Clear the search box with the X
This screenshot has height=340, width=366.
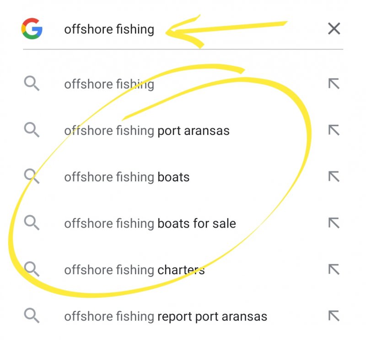(x=334, y=29)
